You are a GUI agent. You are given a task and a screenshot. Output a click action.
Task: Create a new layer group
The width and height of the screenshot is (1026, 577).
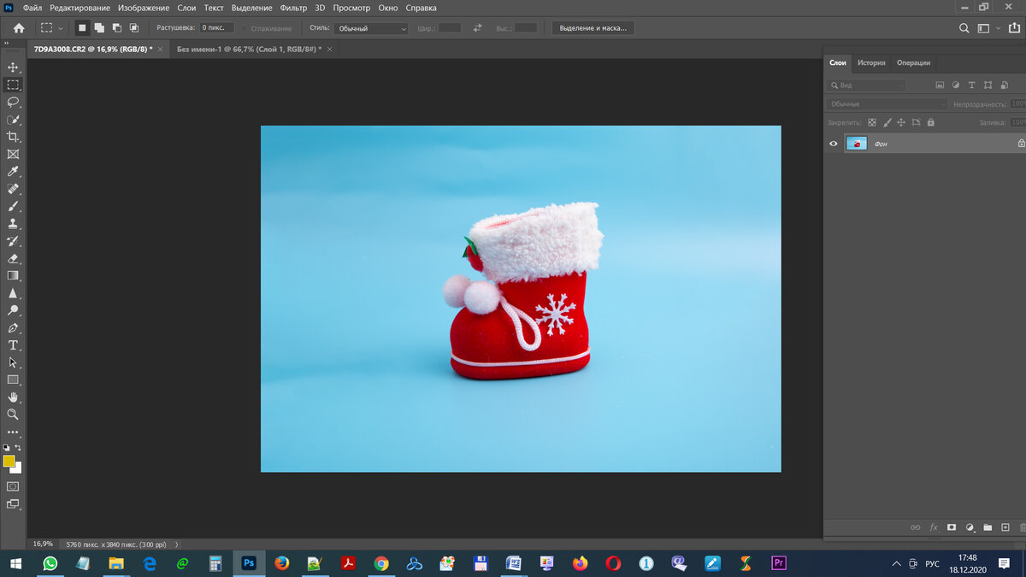(988, 527)
